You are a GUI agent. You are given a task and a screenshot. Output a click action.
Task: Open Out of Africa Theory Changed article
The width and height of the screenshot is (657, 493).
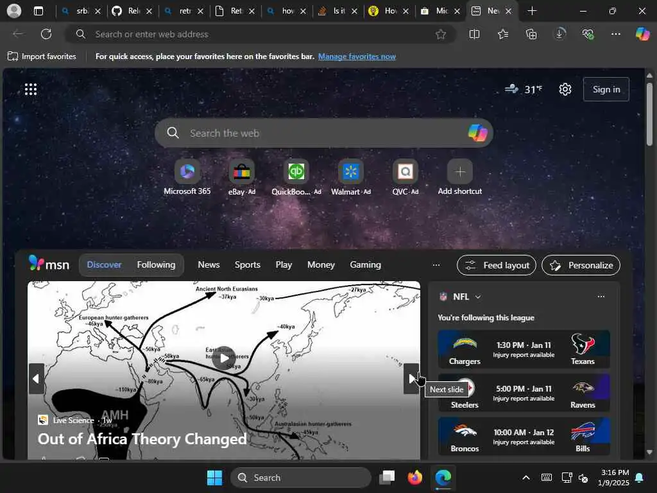[142, 439]
